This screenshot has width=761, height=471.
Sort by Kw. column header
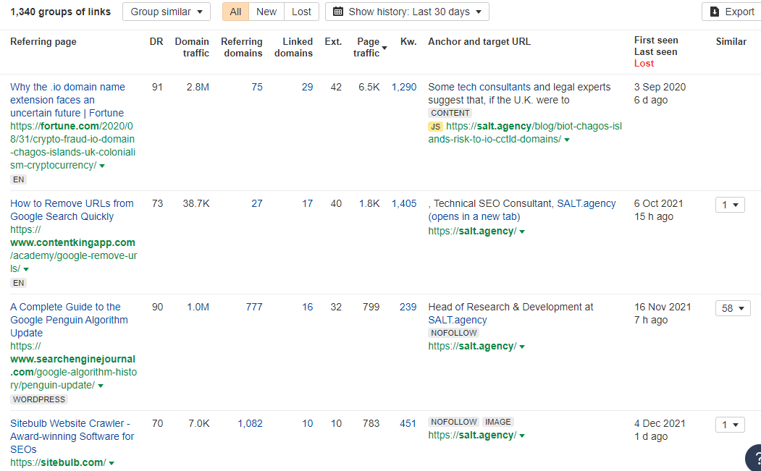408,42
